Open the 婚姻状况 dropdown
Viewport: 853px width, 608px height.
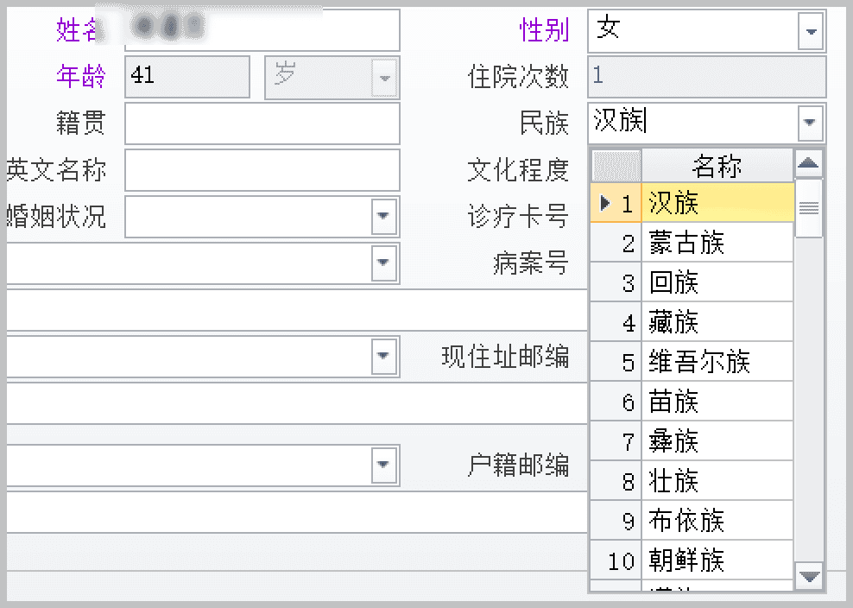(x=383, y=216)
